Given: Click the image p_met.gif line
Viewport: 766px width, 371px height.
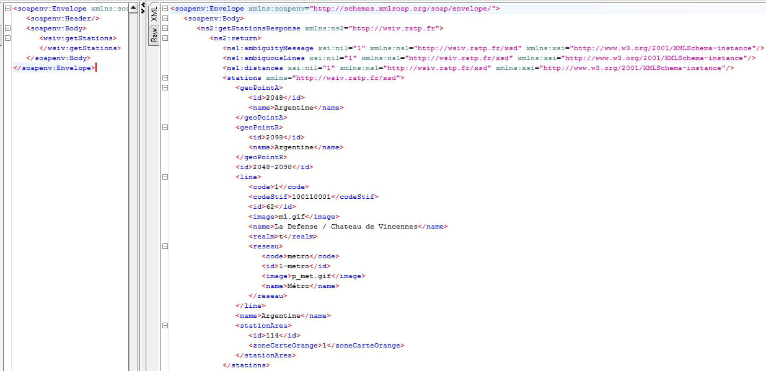Looking at the screenshot, I should (313, 276).
